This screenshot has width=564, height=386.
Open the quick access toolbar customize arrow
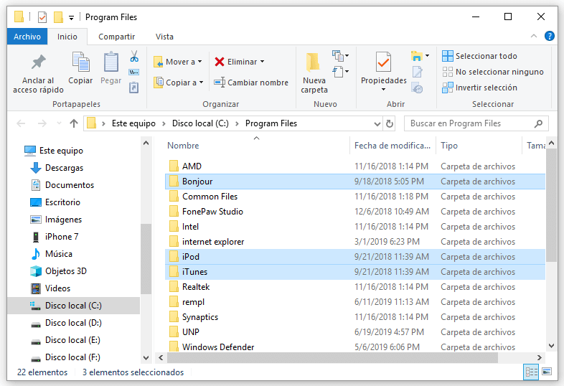coord(71,18)
